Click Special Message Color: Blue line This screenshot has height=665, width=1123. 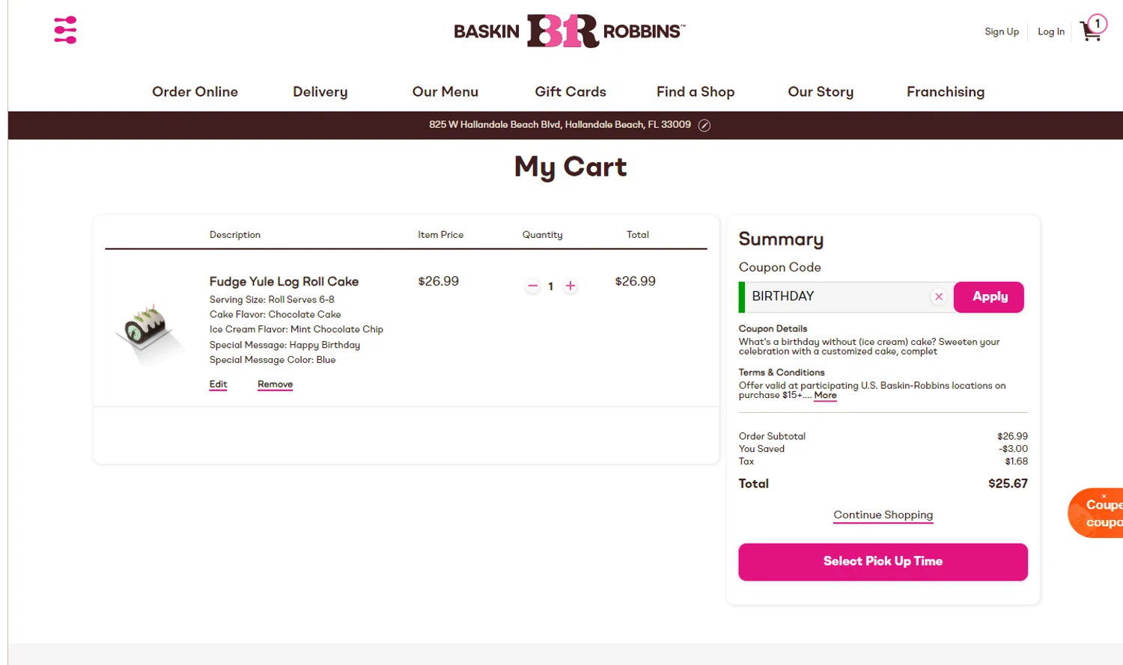click(x=273, y=360)
